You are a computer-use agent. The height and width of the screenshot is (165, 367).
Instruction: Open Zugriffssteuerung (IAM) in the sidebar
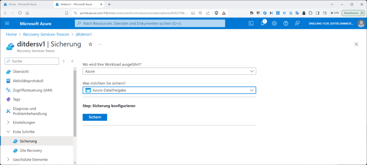pos(33,90)
